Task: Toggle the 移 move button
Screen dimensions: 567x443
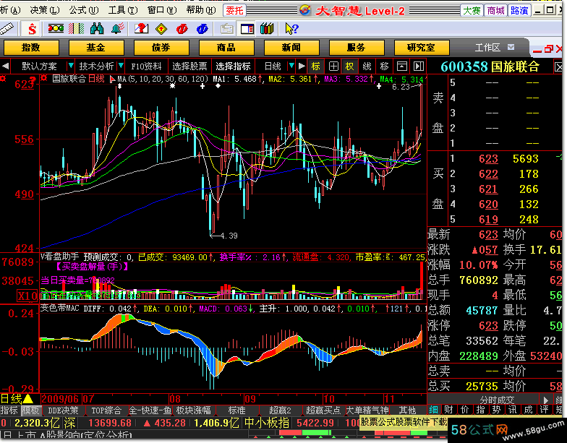Action: pos(385,66)
